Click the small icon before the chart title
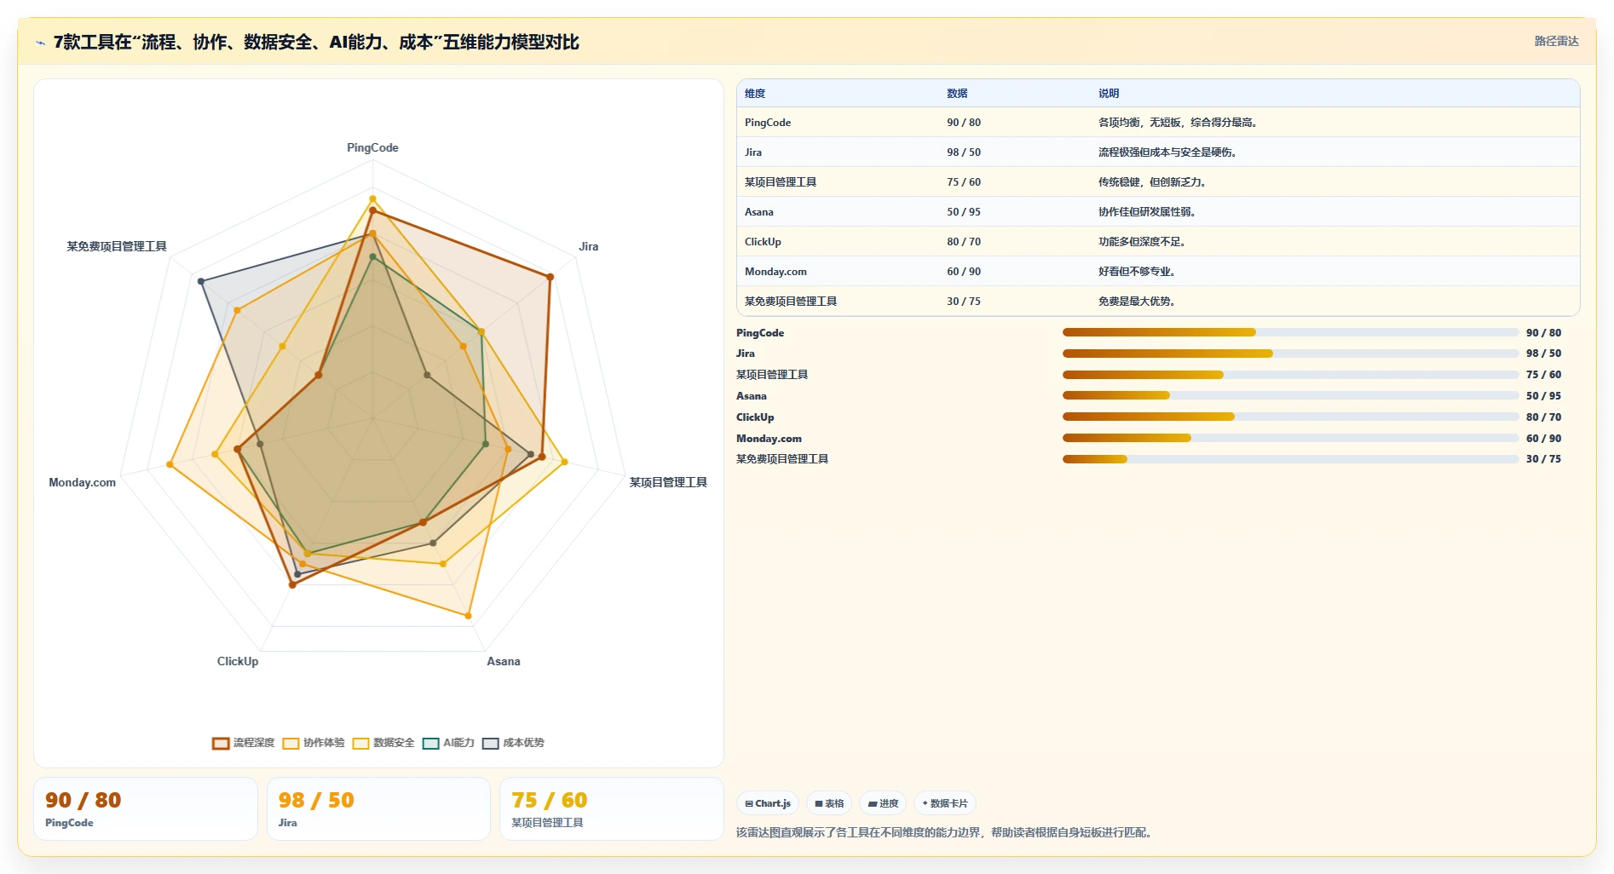 tap(40, 42)
